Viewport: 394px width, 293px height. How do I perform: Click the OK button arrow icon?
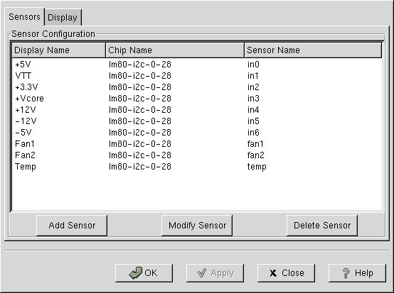pos(135,273)
